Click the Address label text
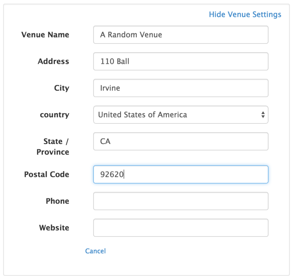This screenshot has width=293, height=280. click(53, 62)
